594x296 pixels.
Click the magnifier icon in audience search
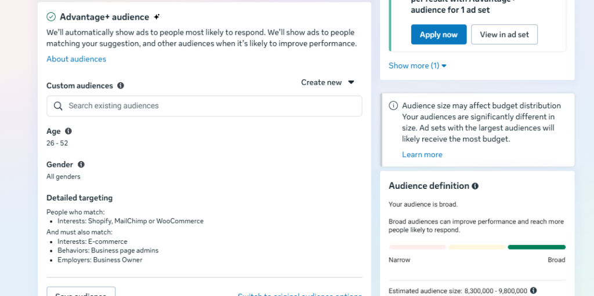click(x=58, y=106)
